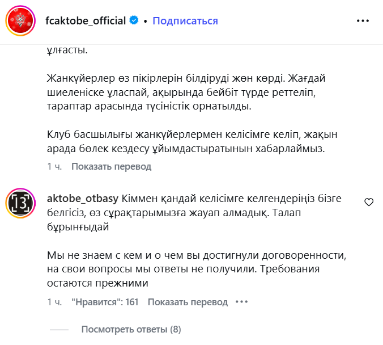Like the aktobe_otbasy comment with the heart
The width and height of the screenshot is (383, 345).
(368, 202)
